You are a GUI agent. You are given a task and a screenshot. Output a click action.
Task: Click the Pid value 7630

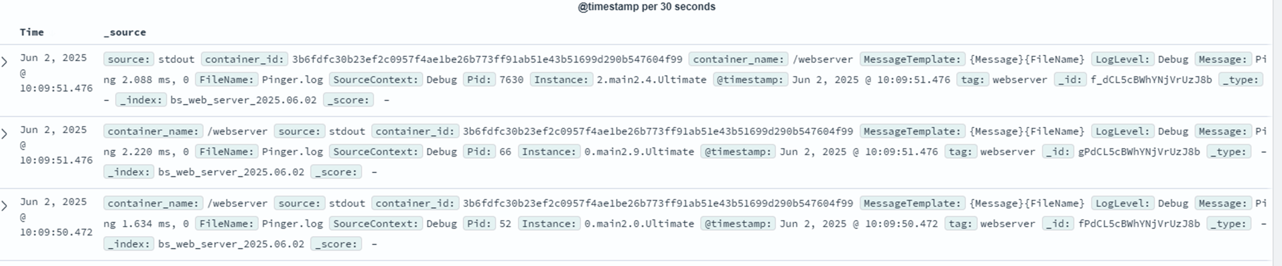[511, 80]
